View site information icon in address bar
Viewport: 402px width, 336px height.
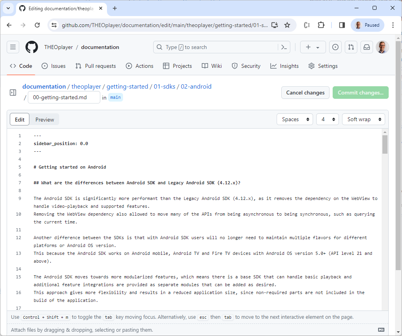click(54, 25)
